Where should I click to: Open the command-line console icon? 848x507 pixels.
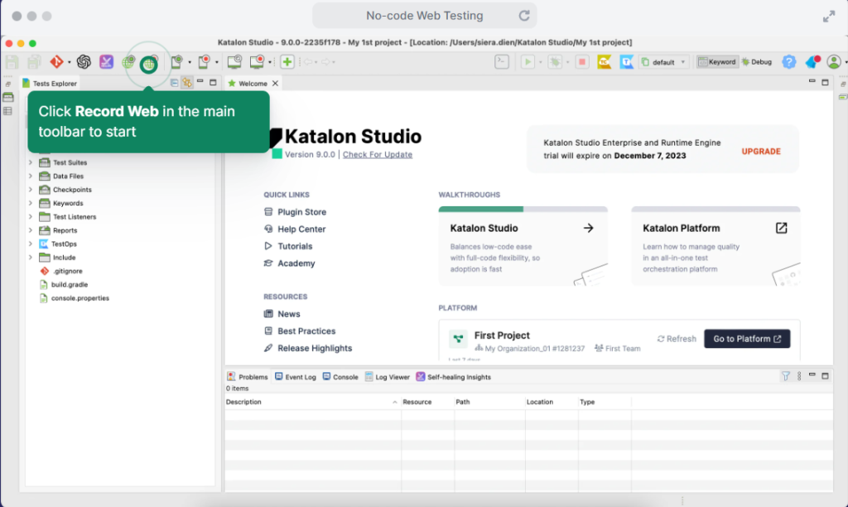tap(501, 61)
